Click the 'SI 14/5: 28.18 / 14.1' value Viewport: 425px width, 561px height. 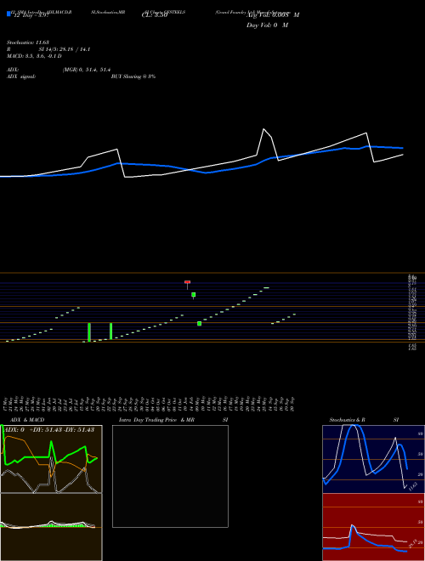pyautogui.click(x=65, y=49)
